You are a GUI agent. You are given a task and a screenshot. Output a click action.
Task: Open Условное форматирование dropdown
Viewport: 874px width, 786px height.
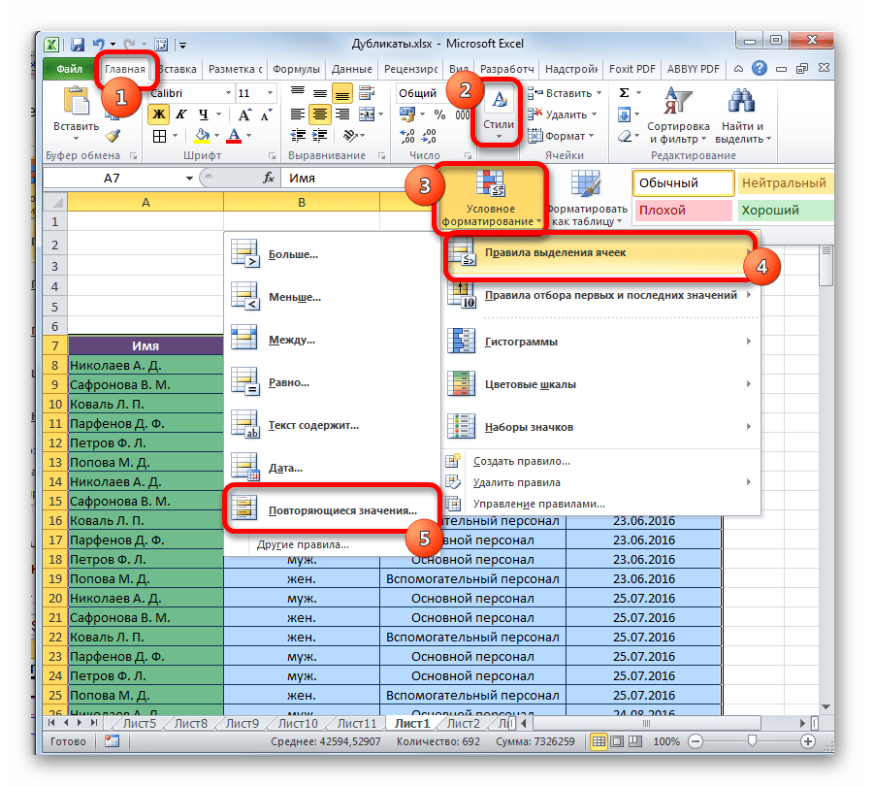pyautogui.click(x=491, y=198)
